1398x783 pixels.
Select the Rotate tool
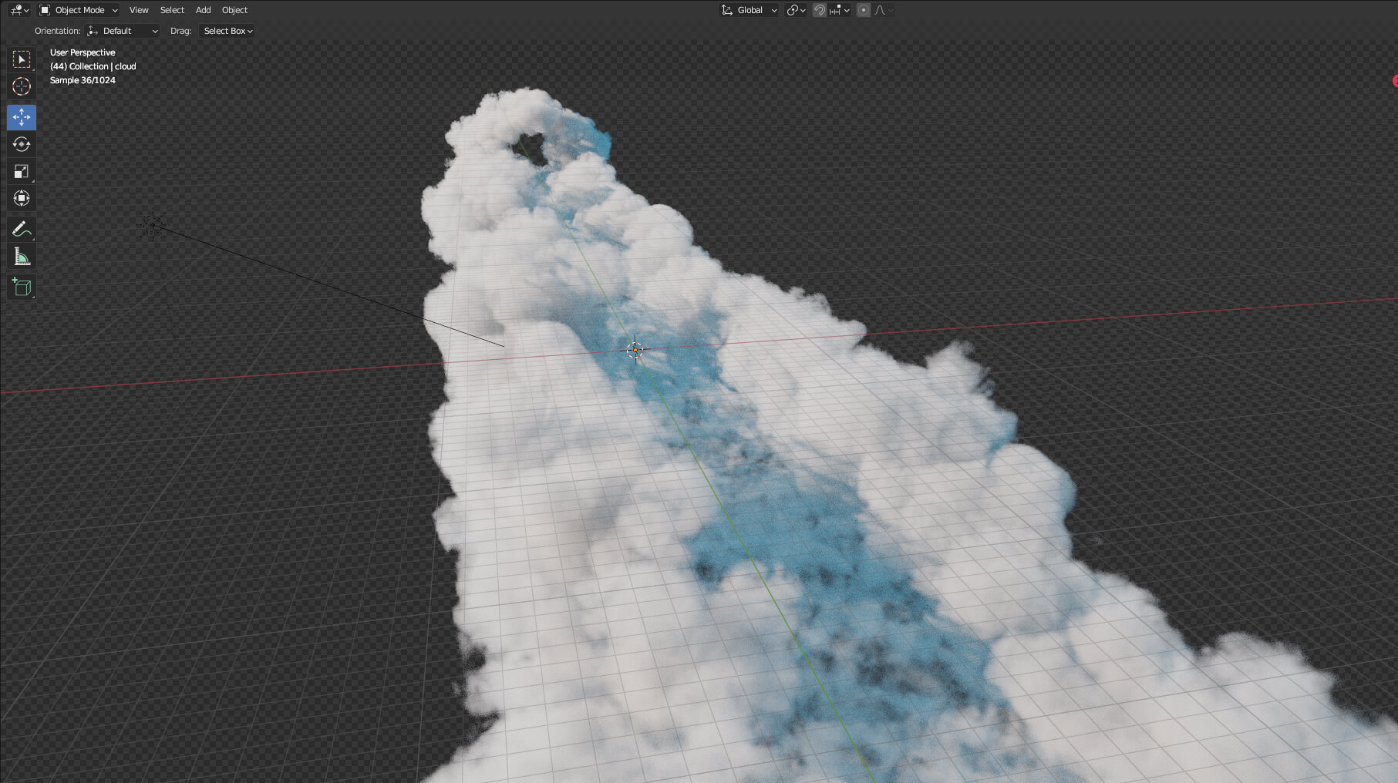click(x=22, y=144)
